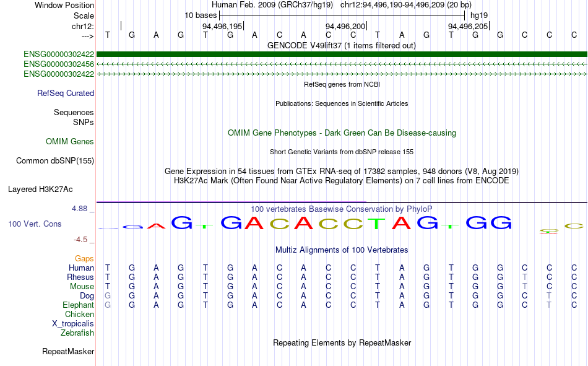Click the orange Gaps row label
The width and height of the screenshot is (588, 366).
click(84, 259)
